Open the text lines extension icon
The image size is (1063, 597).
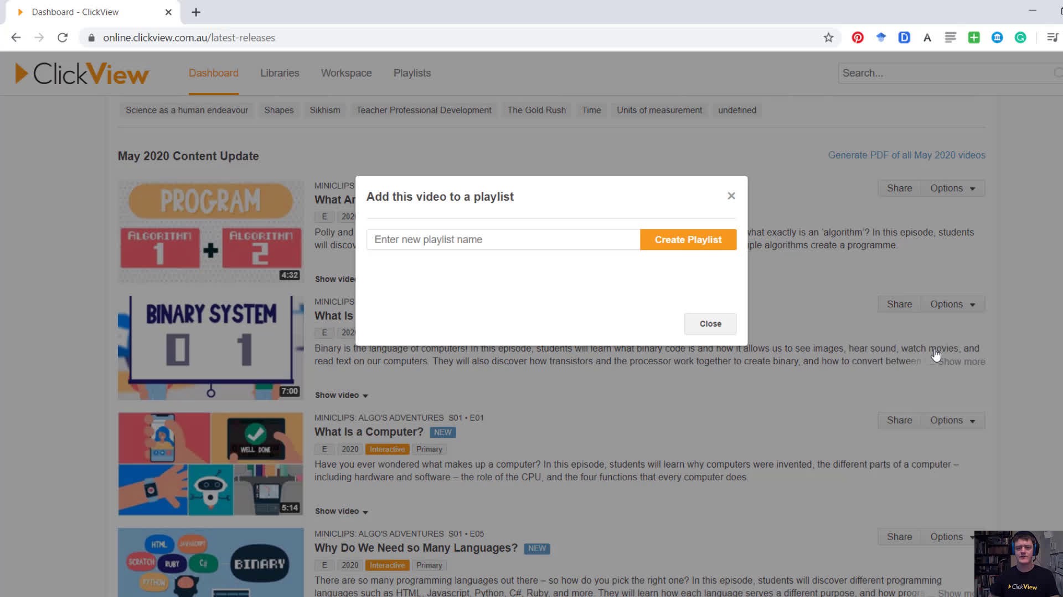click(x=951, y=38)
